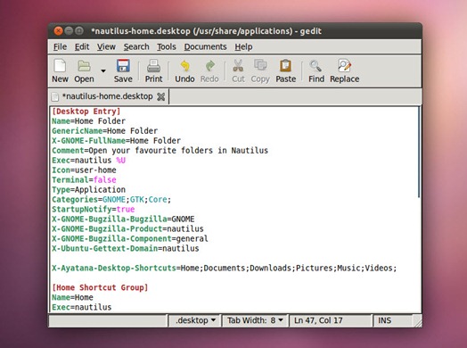The width and height of the screenshot is (467, 348).
Task: Click the Icon=user-home line
Action: point(84,170)
